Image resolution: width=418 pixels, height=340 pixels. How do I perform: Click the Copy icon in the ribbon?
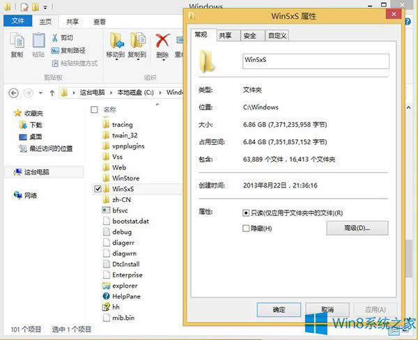click(x=17, y=41)
